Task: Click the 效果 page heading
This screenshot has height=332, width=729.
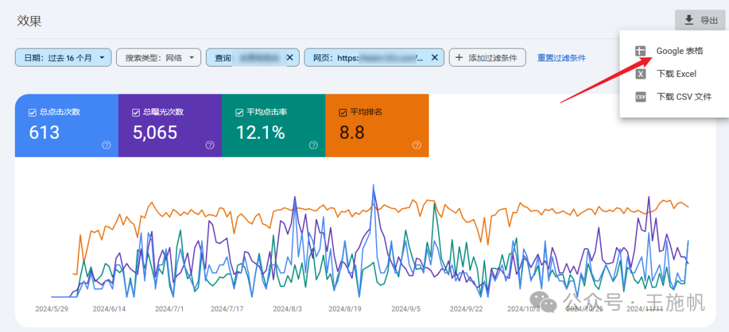Action: pyautogui.click(x=29, y=21)
